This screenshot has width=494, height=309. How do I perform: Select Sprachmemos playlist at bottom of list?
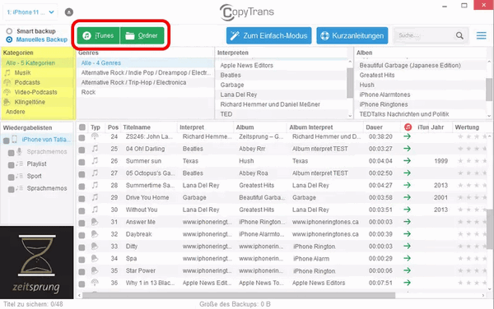[x=47, y=188]
